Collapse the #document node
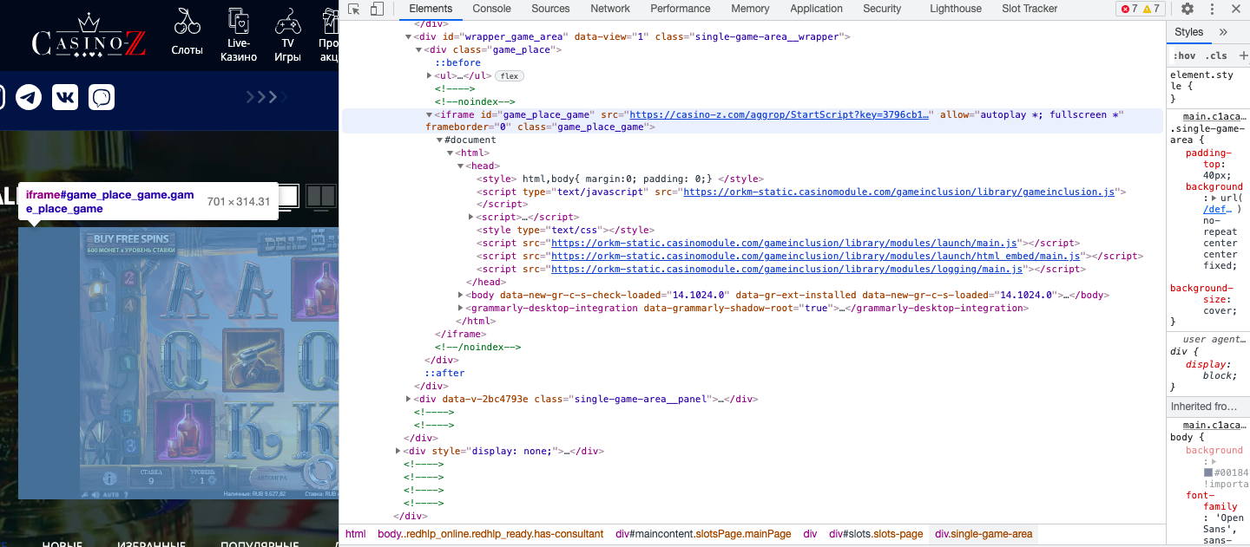The image size is (1250, 547). (439, 140)
